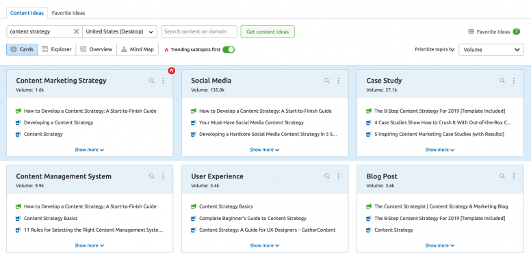Click Search content on domain field
Viewport: 531px width, 259px height.
pyautogui.click(x=199, y=31)
